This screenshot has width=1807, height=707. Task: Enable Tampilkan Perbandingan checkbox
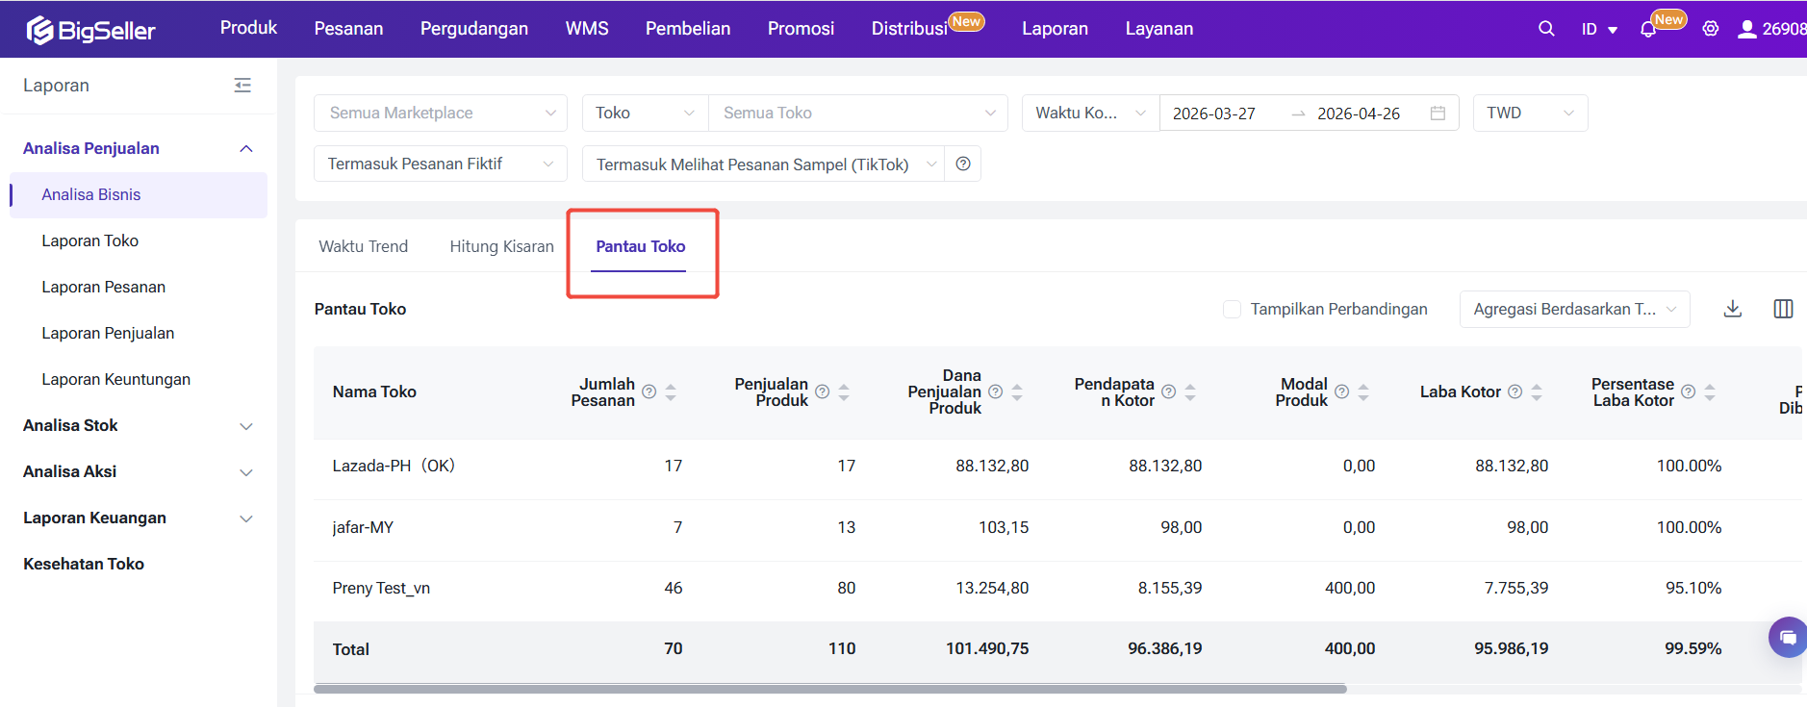(x=1232, y=310)
